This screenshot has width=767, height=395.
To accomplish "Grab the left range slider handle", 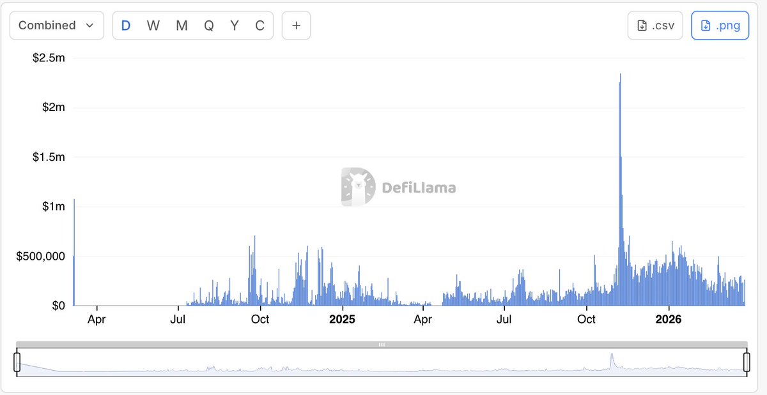I will click(17, 362).
